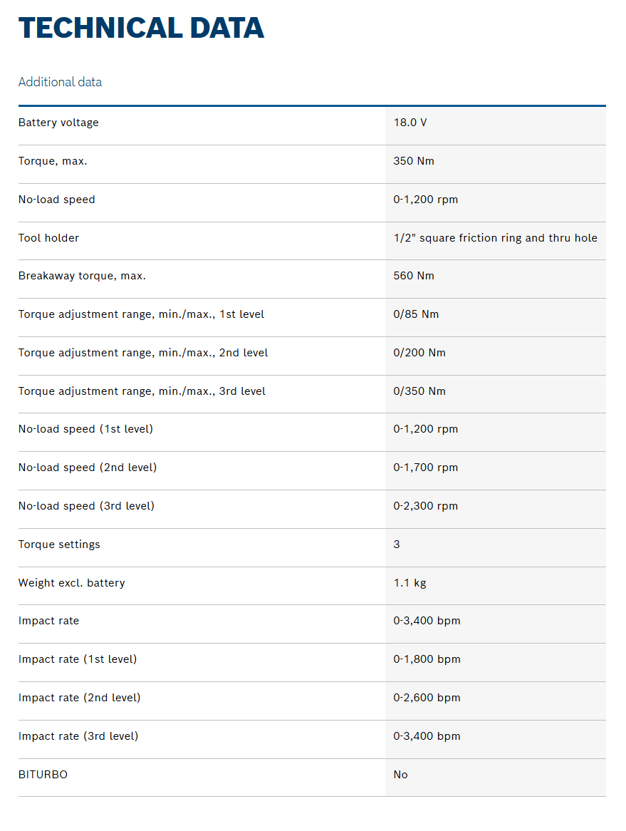The width and height of the screenshot is (626, 831).
Task: Click the TECHNICAL DATA heading
Action: point(141,28)
